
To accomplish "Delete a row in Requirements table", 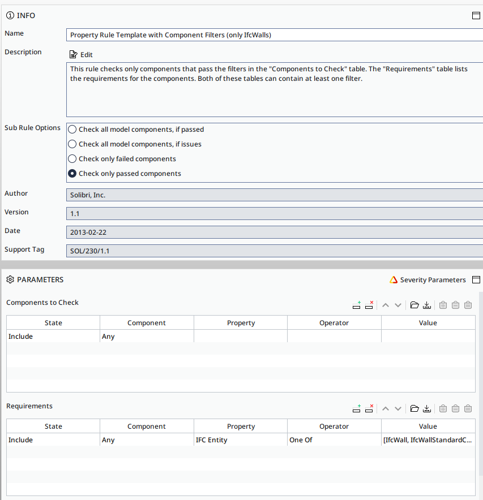I will pyautogui.click(x=369, y=408).
